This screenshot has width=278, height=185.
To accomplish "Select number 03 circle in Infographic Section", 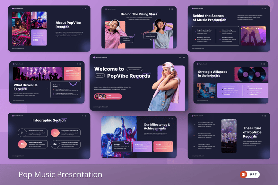I will click(22, 144).
